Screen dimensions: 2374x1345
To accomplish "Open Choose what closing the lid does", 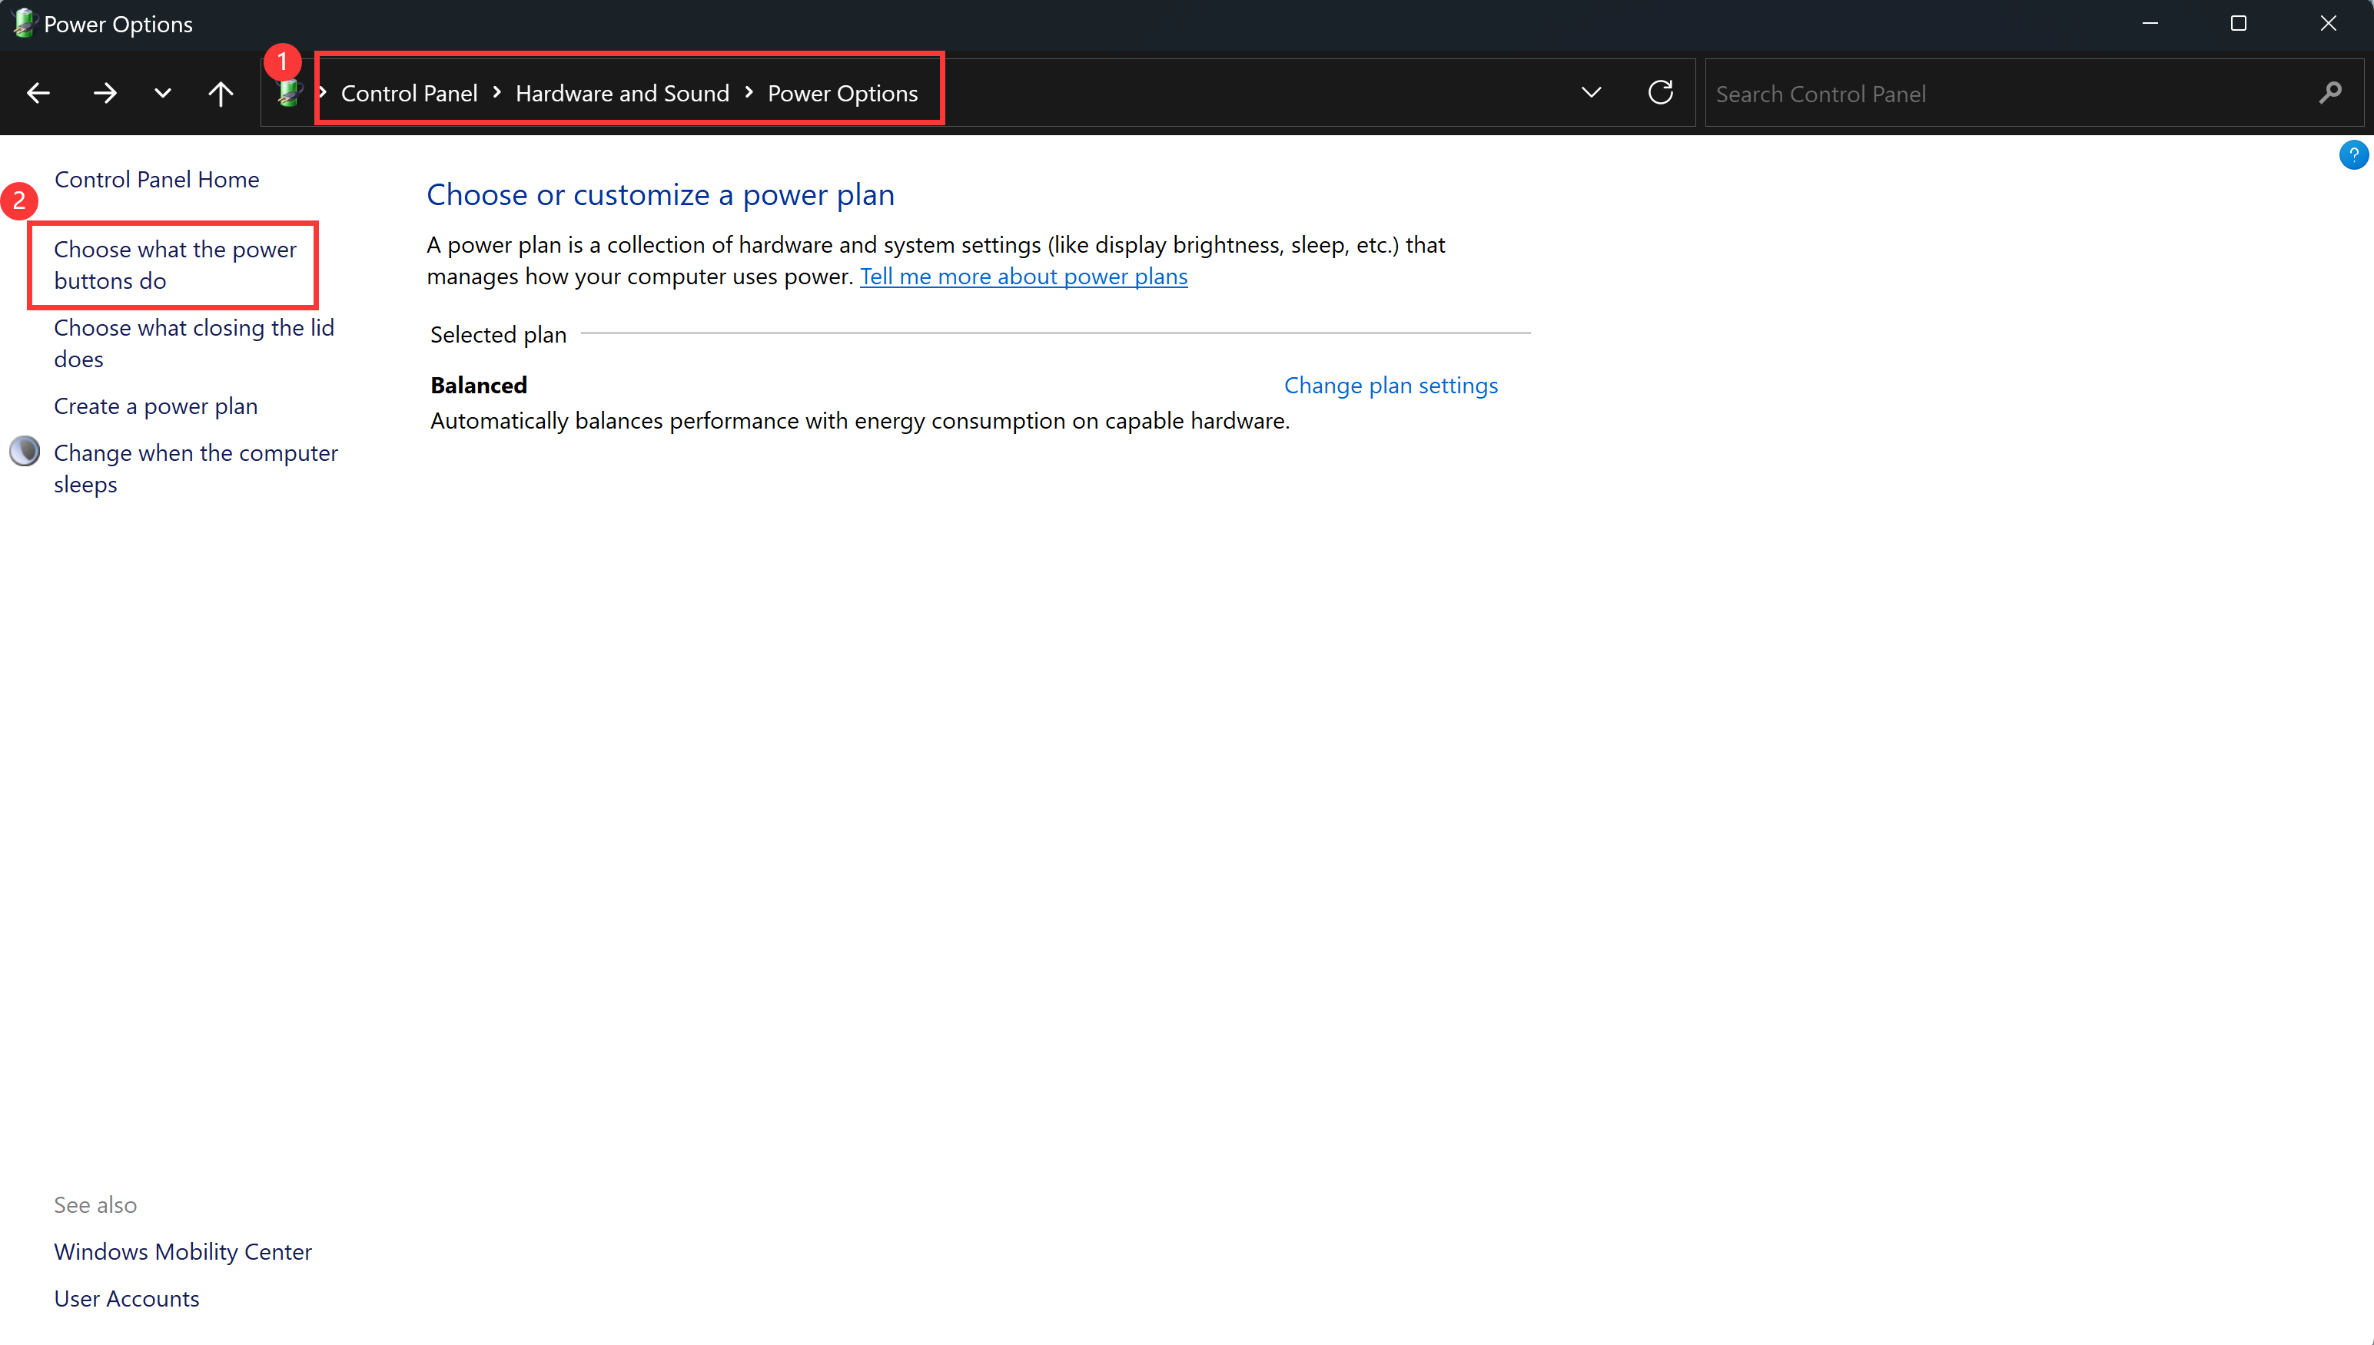I will pos(193,343).
